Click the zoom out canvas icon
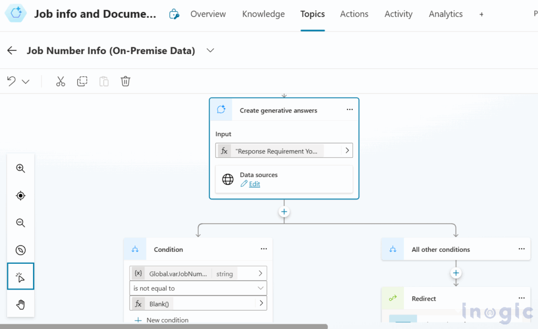Screen dimensions: 538x329 pyautogui.click(x=20, y=223)
